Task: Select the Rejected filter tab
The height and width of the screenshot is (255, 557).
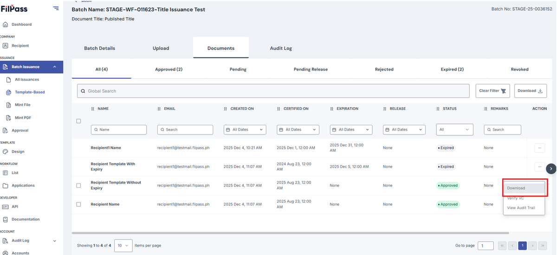Action: [x=384, y=69]
